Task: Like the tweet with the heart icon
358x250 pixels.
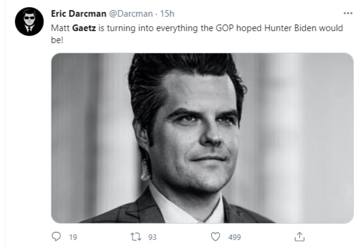Action: [x=216, y=237]
